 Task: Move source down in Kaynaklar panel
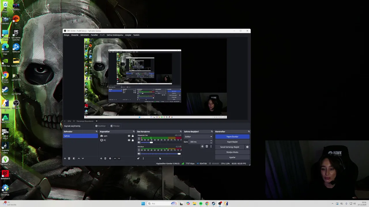[x=119, y=158]
